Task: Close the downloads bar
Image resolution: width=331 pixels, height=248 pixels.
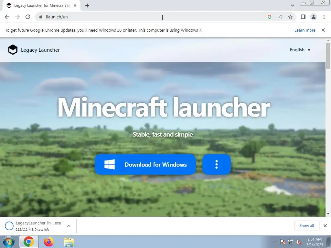Action: pos(325,226)
